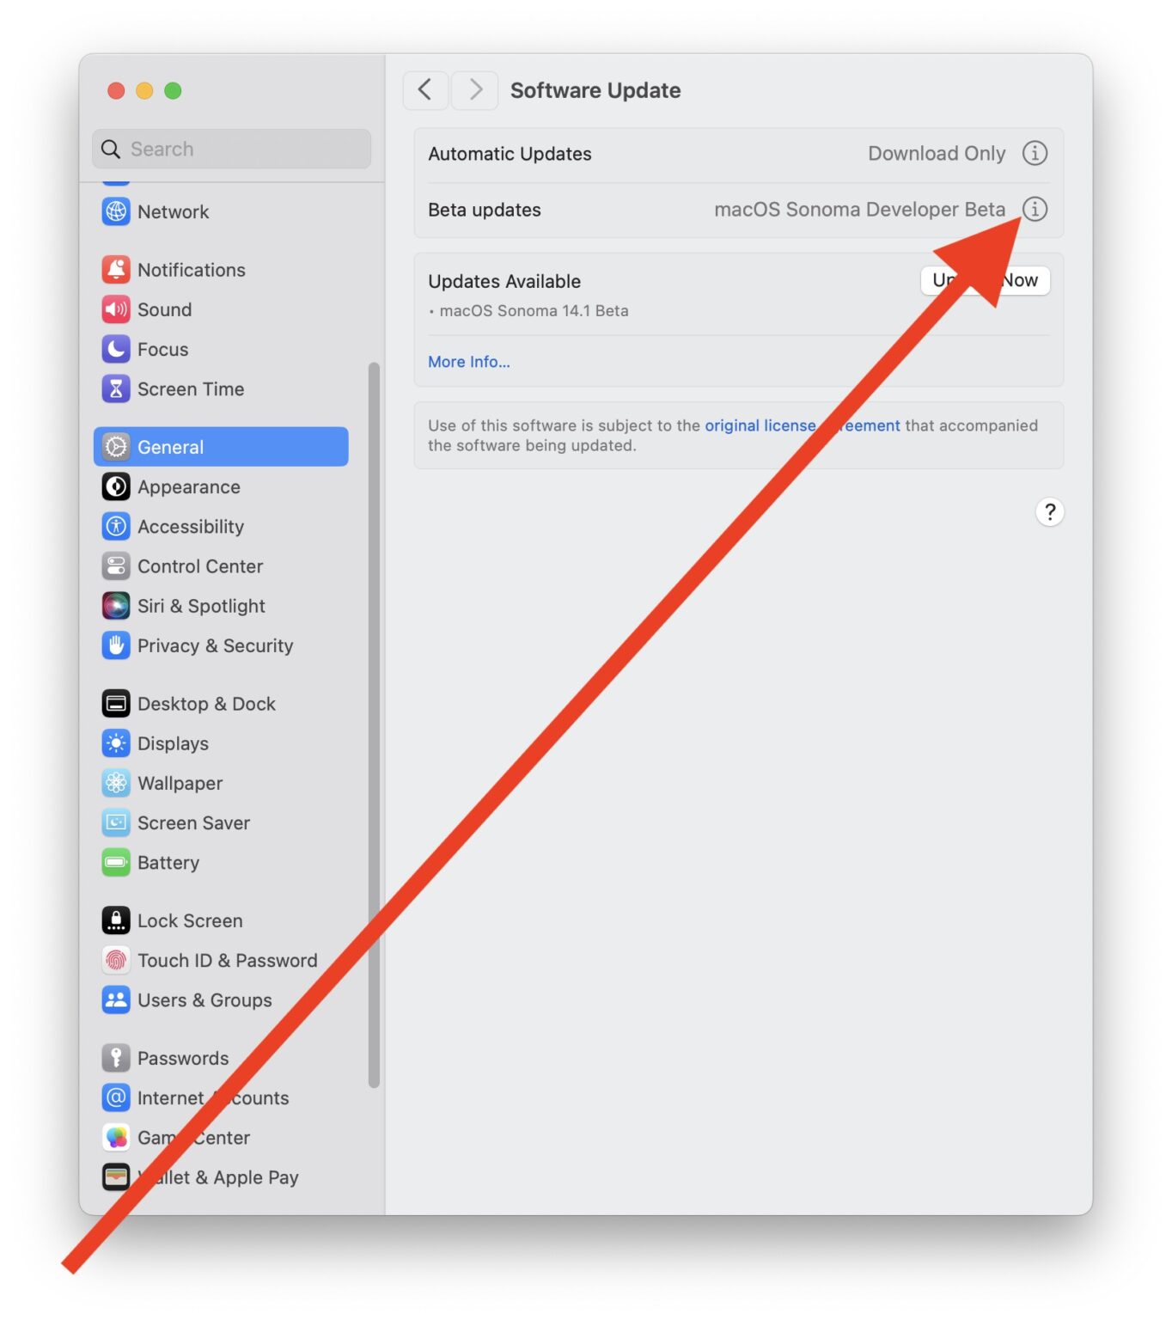Click the More Info… link

tap(469, 362)
